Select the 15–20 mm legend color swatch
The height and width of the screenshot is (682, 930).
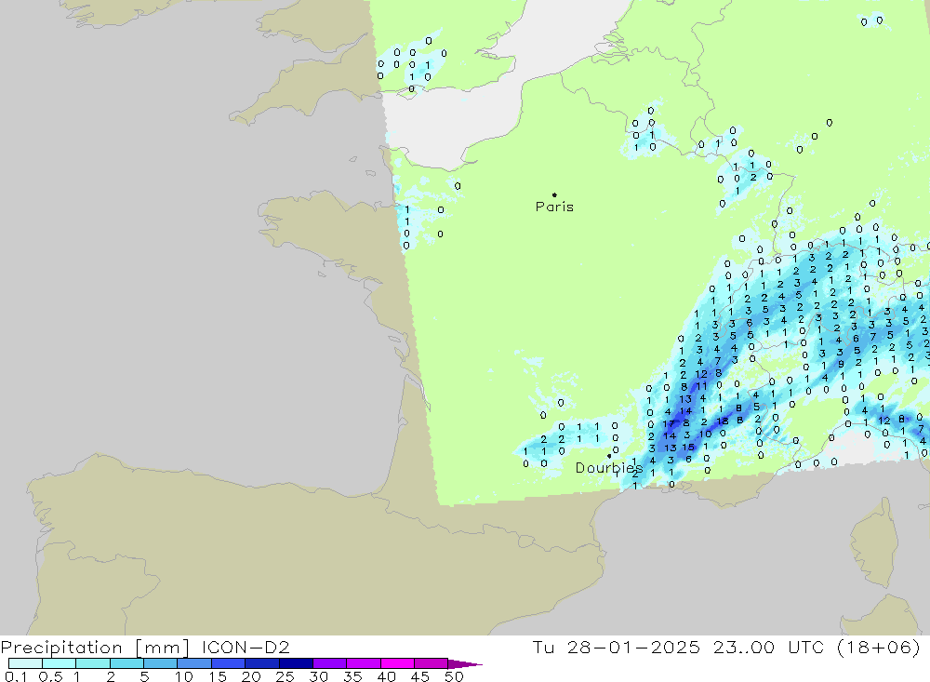coord(228,663)
